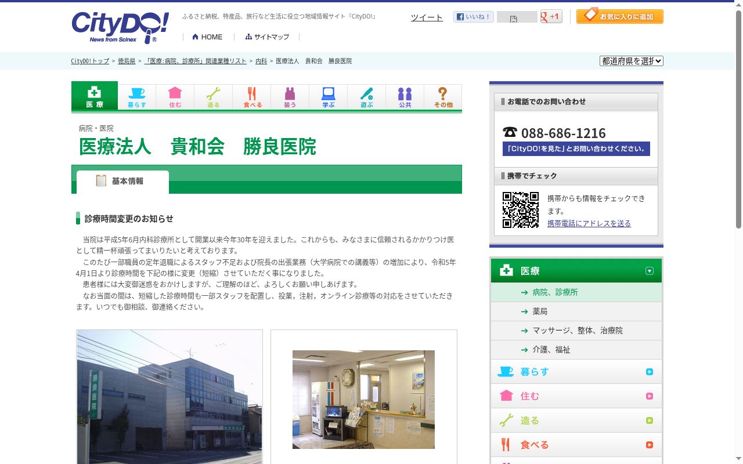This screenshot has height=464, width=743.
Task: Open the HOME navigation link
Action: [207, 37]
